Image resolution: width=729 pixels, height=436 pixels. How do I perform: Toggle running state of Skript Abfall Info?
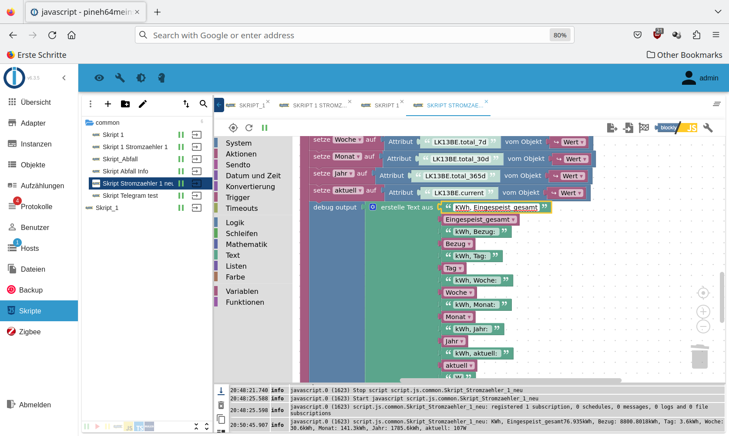[x=181, y=171]
